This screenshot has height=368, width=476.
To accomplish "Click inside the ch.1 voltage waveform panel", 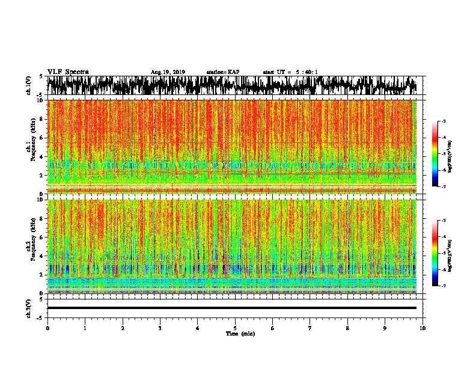I will pos(235,85).
